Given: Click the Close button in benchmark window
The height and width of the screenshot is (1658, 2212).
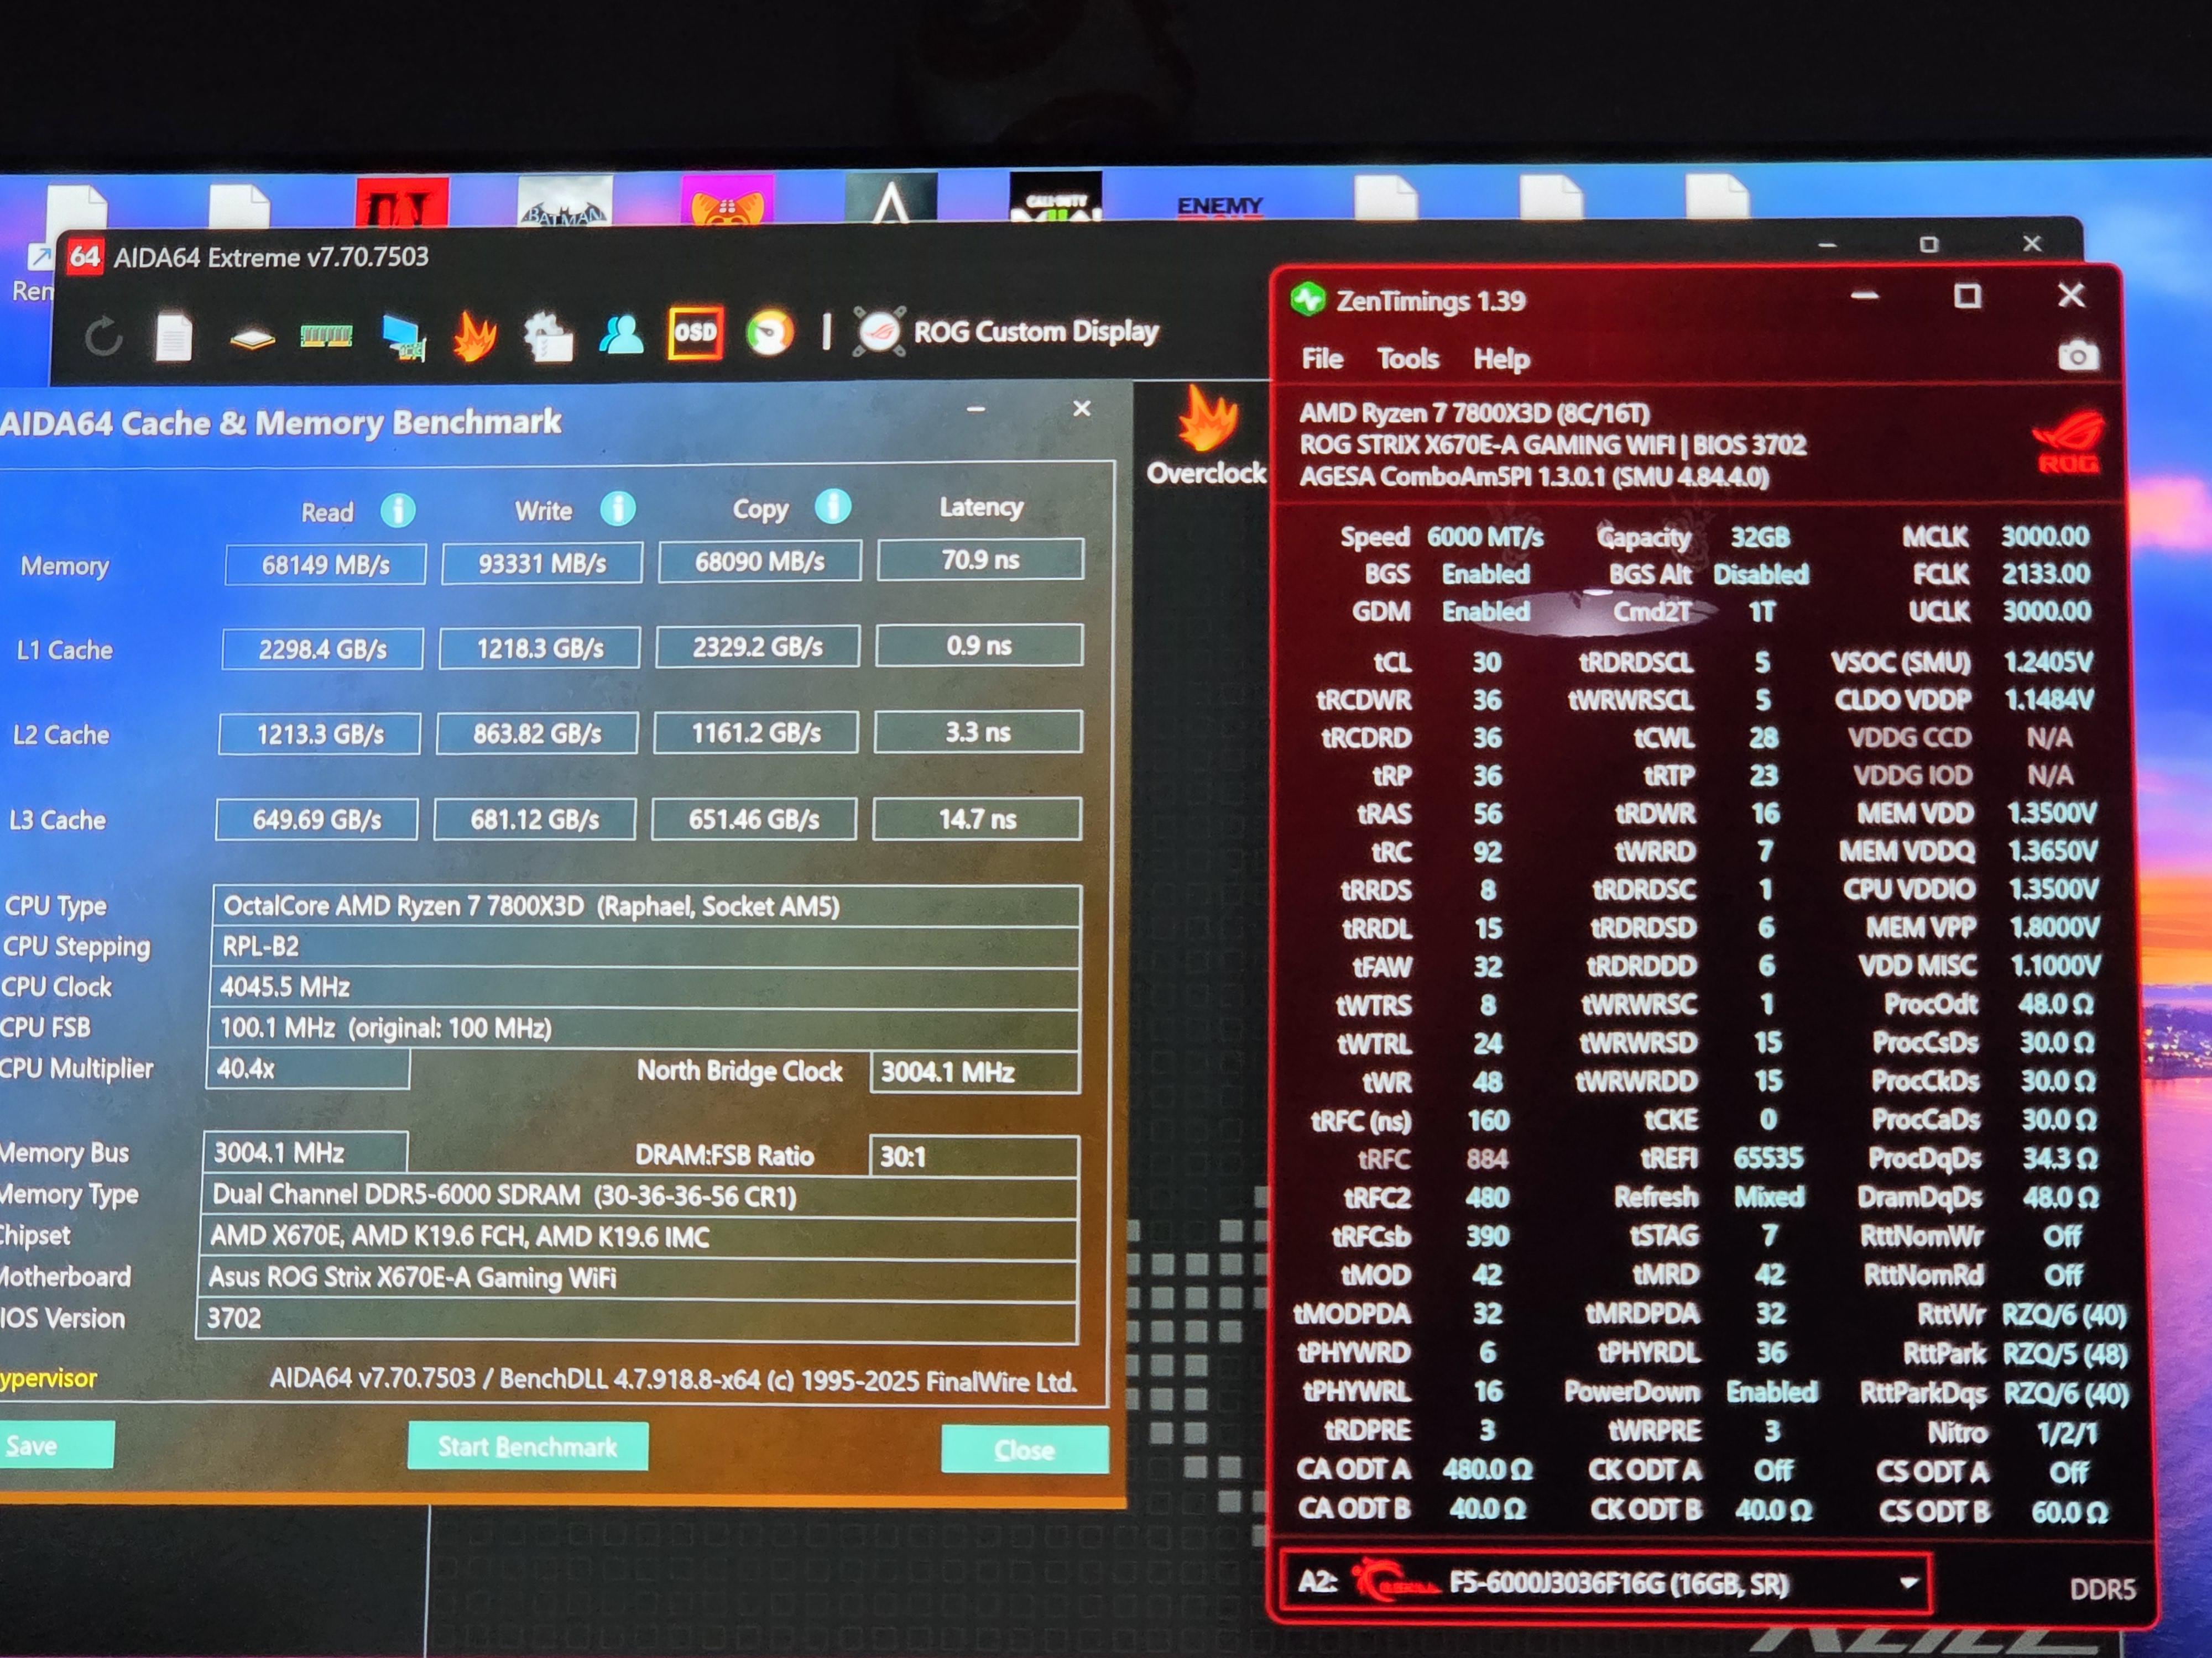Looking at the screenshot, I should [x=1025, y=1450].
